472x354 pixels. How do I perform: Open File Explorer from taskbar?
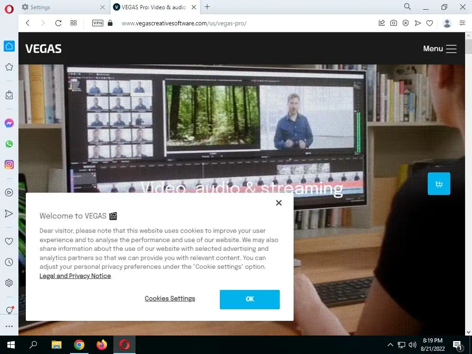[56, 345]
